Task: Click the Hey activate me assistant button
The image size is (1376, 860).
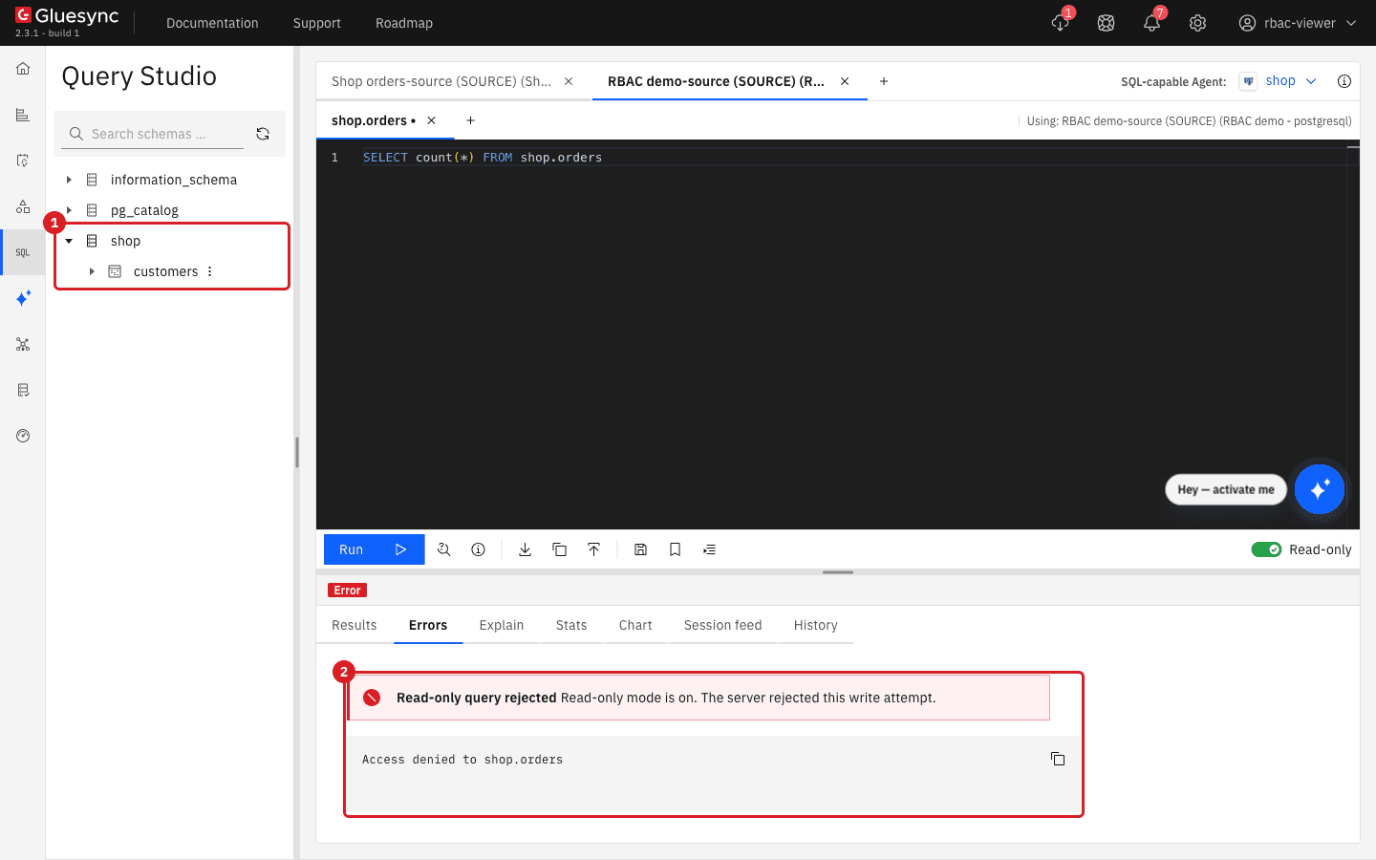Action: tap(1226, 489)
